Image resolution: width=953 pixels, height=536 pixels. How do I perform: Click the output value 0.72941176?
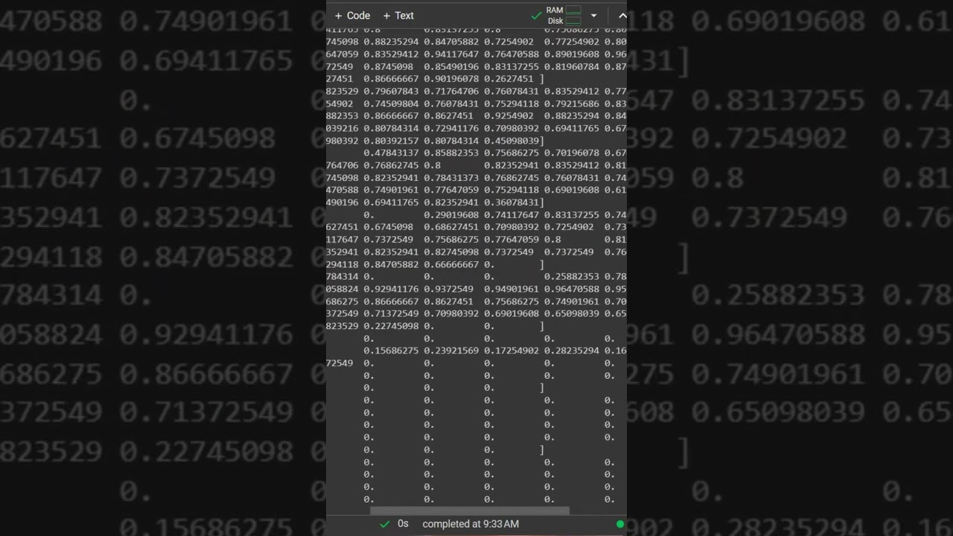tap(451, 129)
